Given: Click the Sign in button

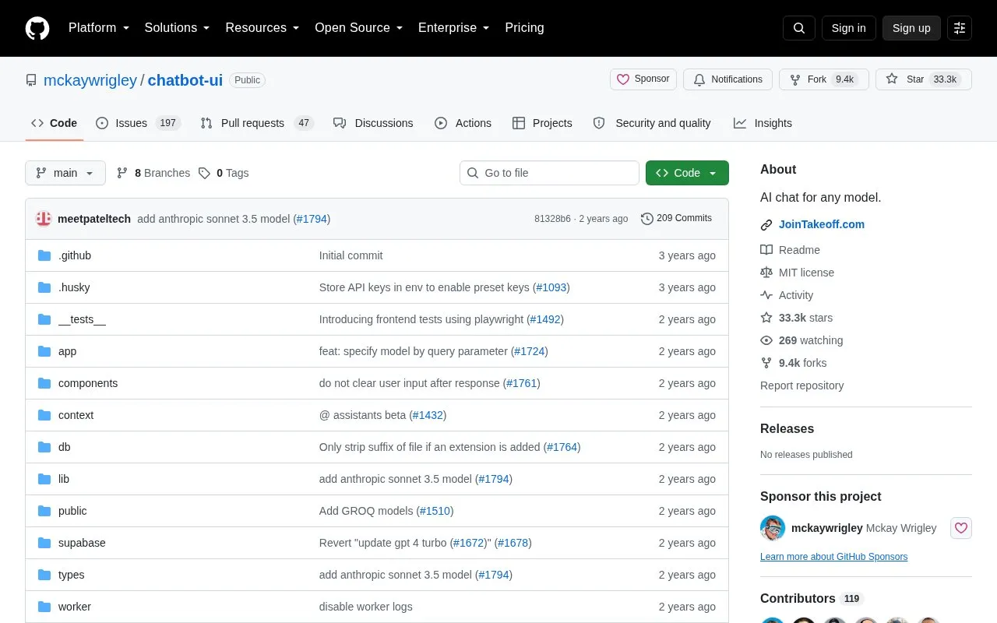Looking at the screenshot, I should coord(848,28).
